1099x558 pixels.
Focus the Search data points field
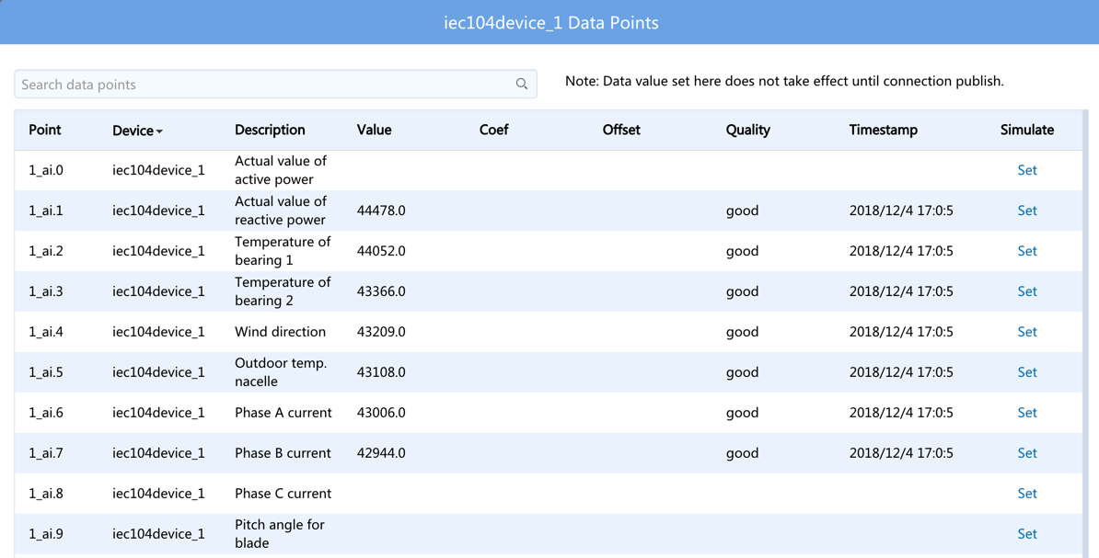click(x=275, y=84)
